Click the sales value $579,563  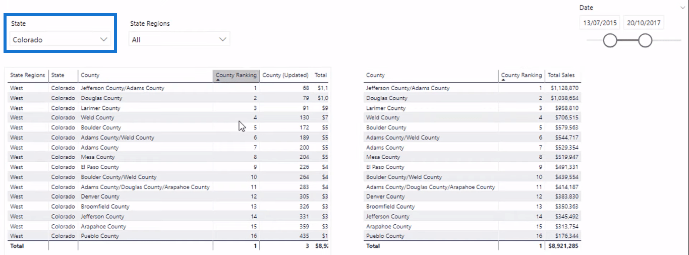(x=566, y=127)
